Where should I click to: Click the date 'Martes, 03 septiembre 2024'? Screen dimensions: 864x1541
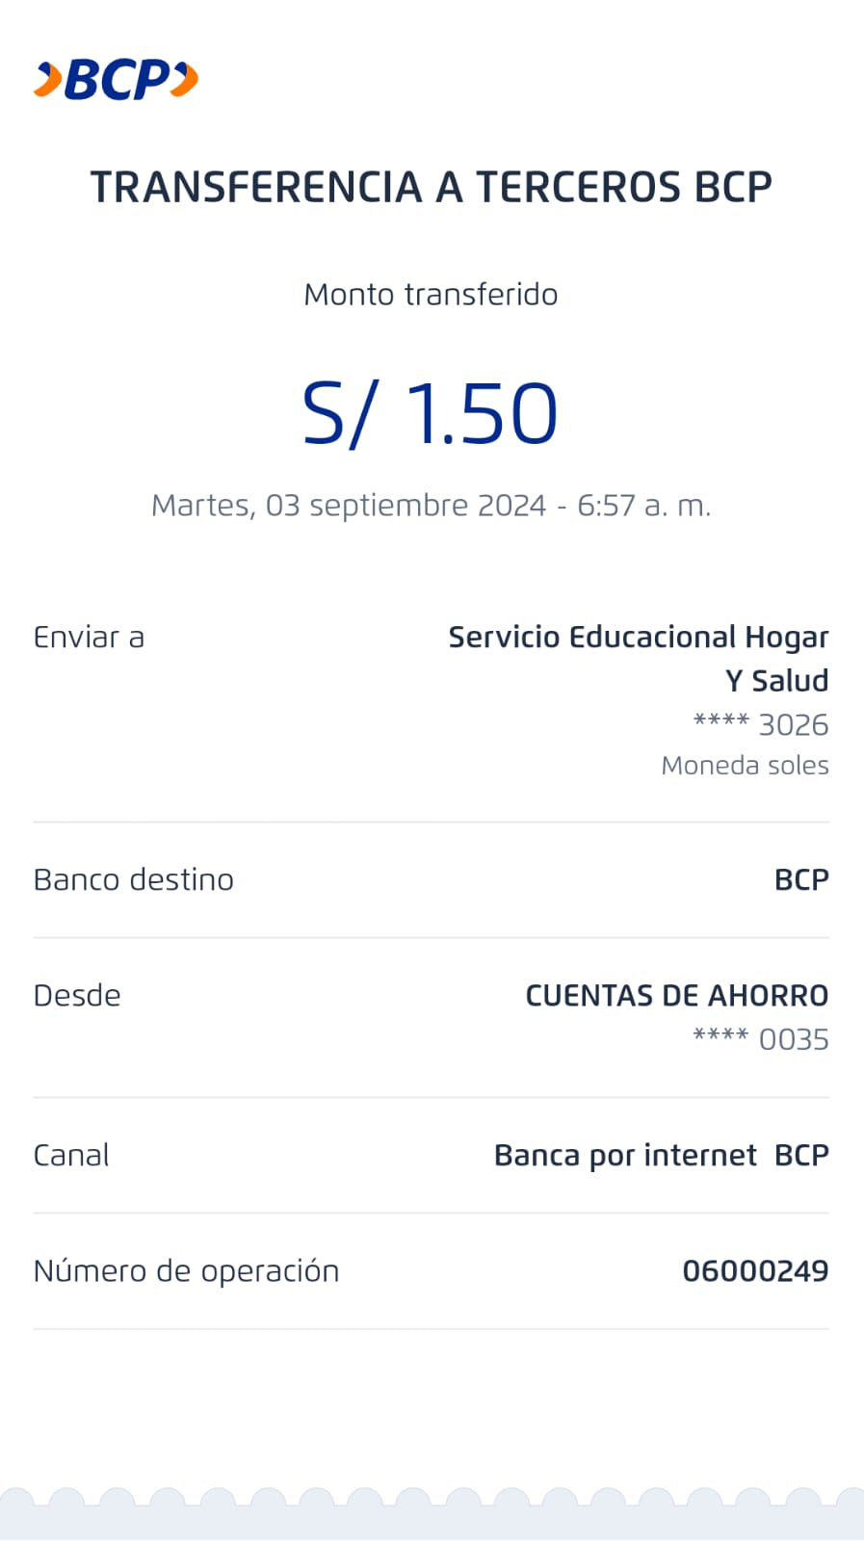click(x=349, y=506)
